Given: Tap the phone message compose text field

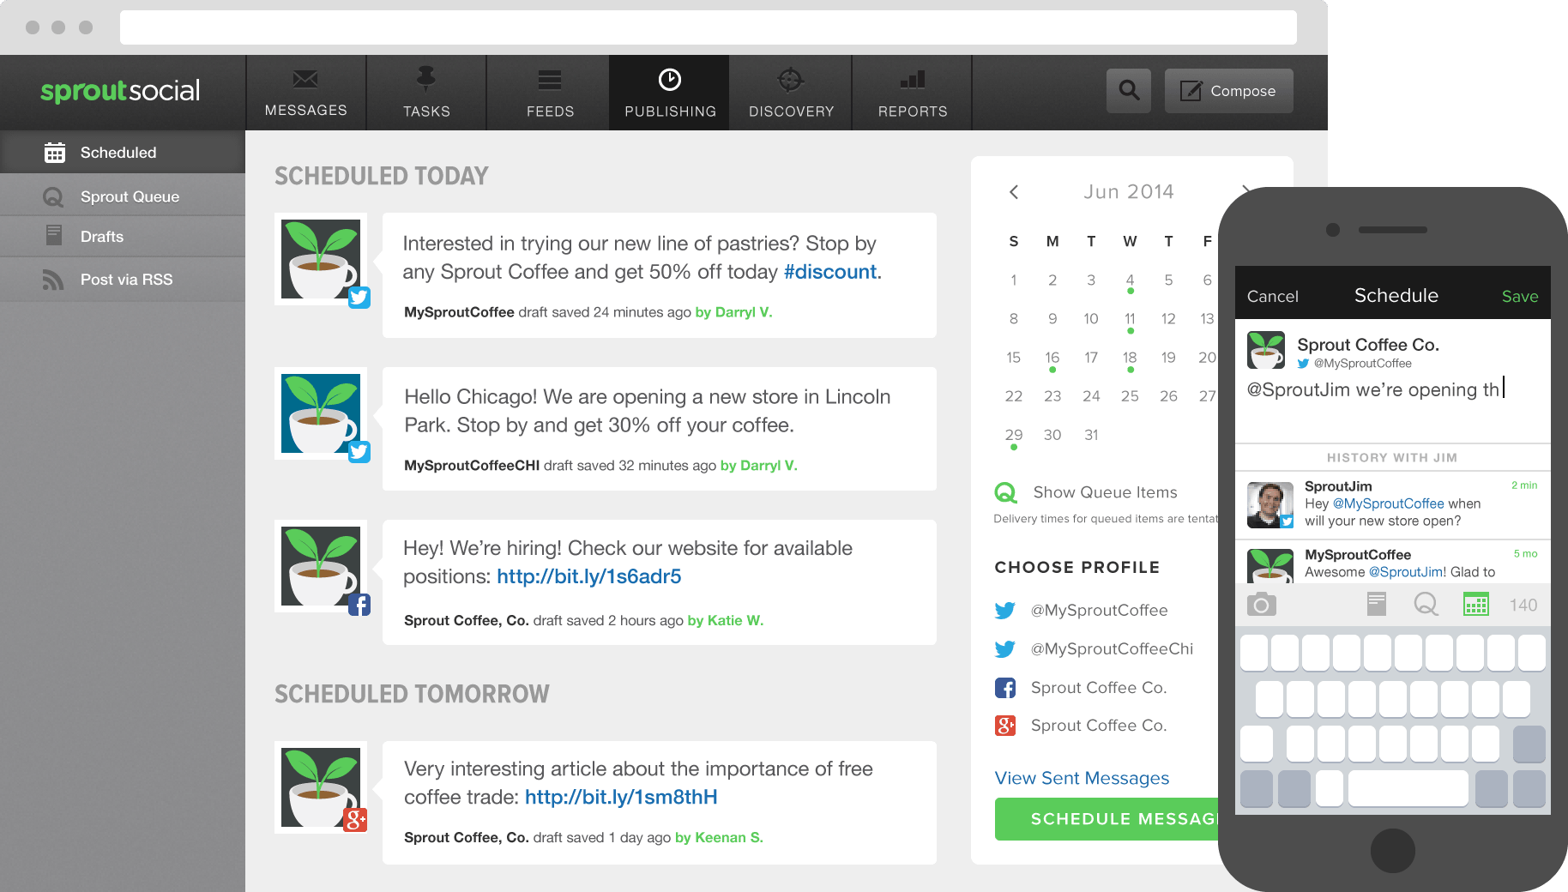Looking at the screenshot, I should pos(1392,408).
